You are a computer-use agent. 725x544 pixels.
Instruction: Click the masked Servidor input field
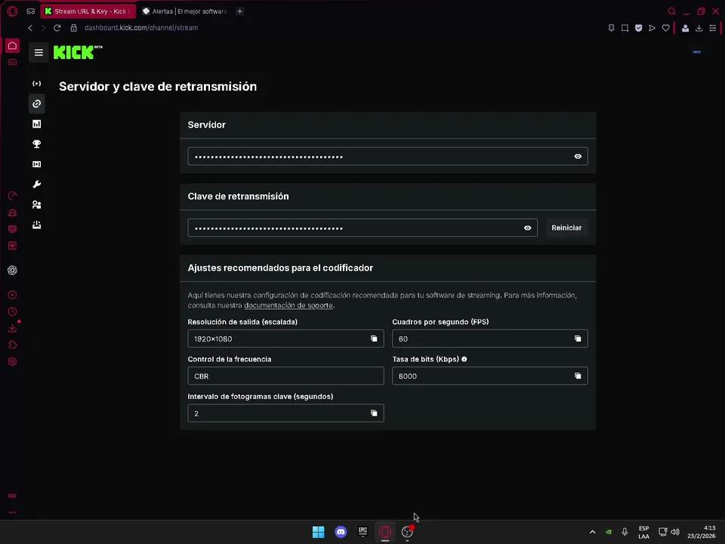point(387,156)
